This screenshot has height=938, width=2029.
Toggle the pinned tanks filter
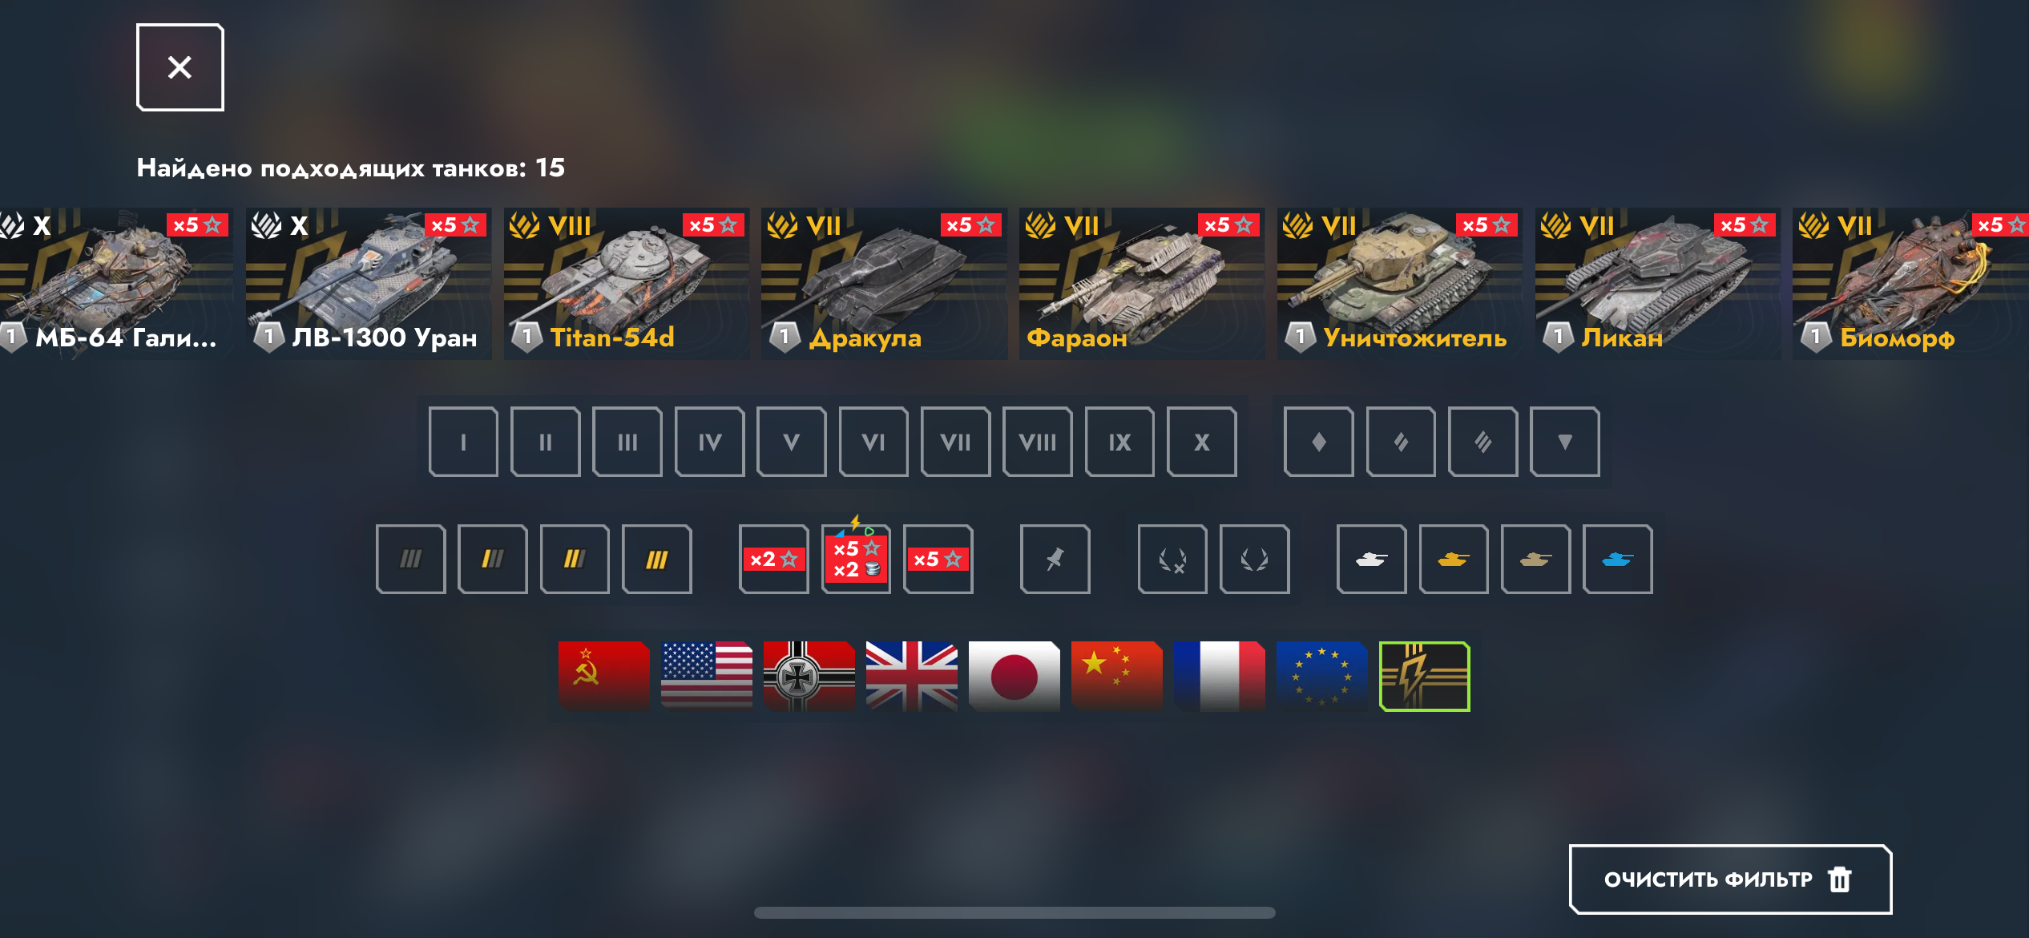point(1055,559)
